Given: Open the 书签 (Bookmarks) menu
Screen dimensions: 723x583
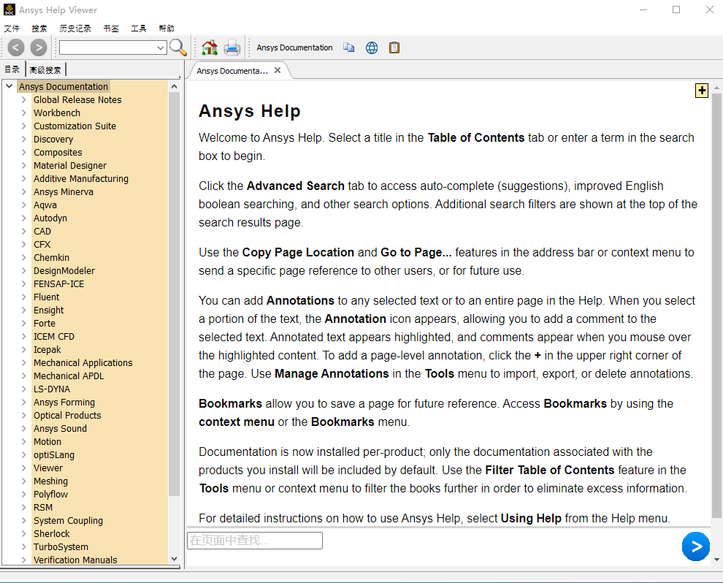Looking at the screenshot, I should click(111, 28).
